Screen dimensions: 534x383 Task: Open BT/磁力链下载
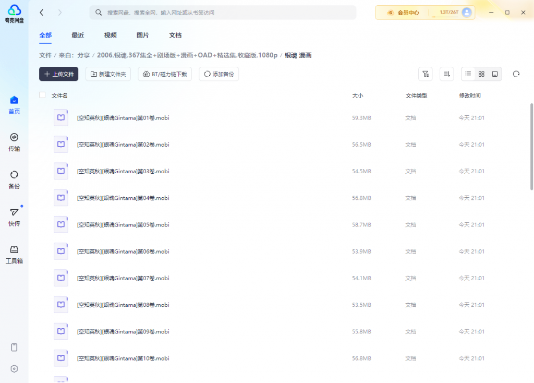coord(165,74)
